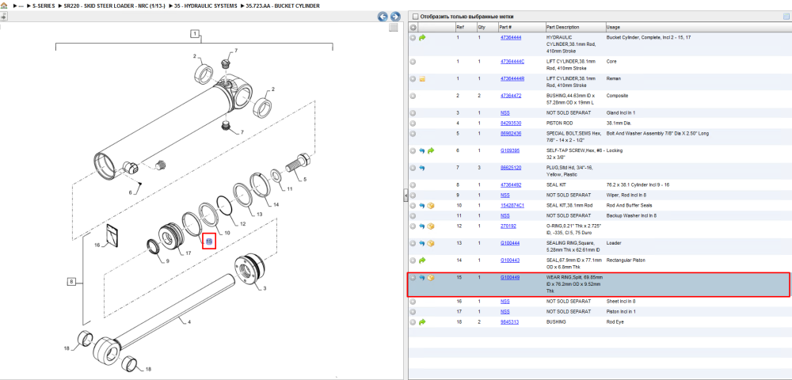The height and width of the screenshot is (380, 792).
Task: Sort by the Qty column header
Action: pos(487,27)
